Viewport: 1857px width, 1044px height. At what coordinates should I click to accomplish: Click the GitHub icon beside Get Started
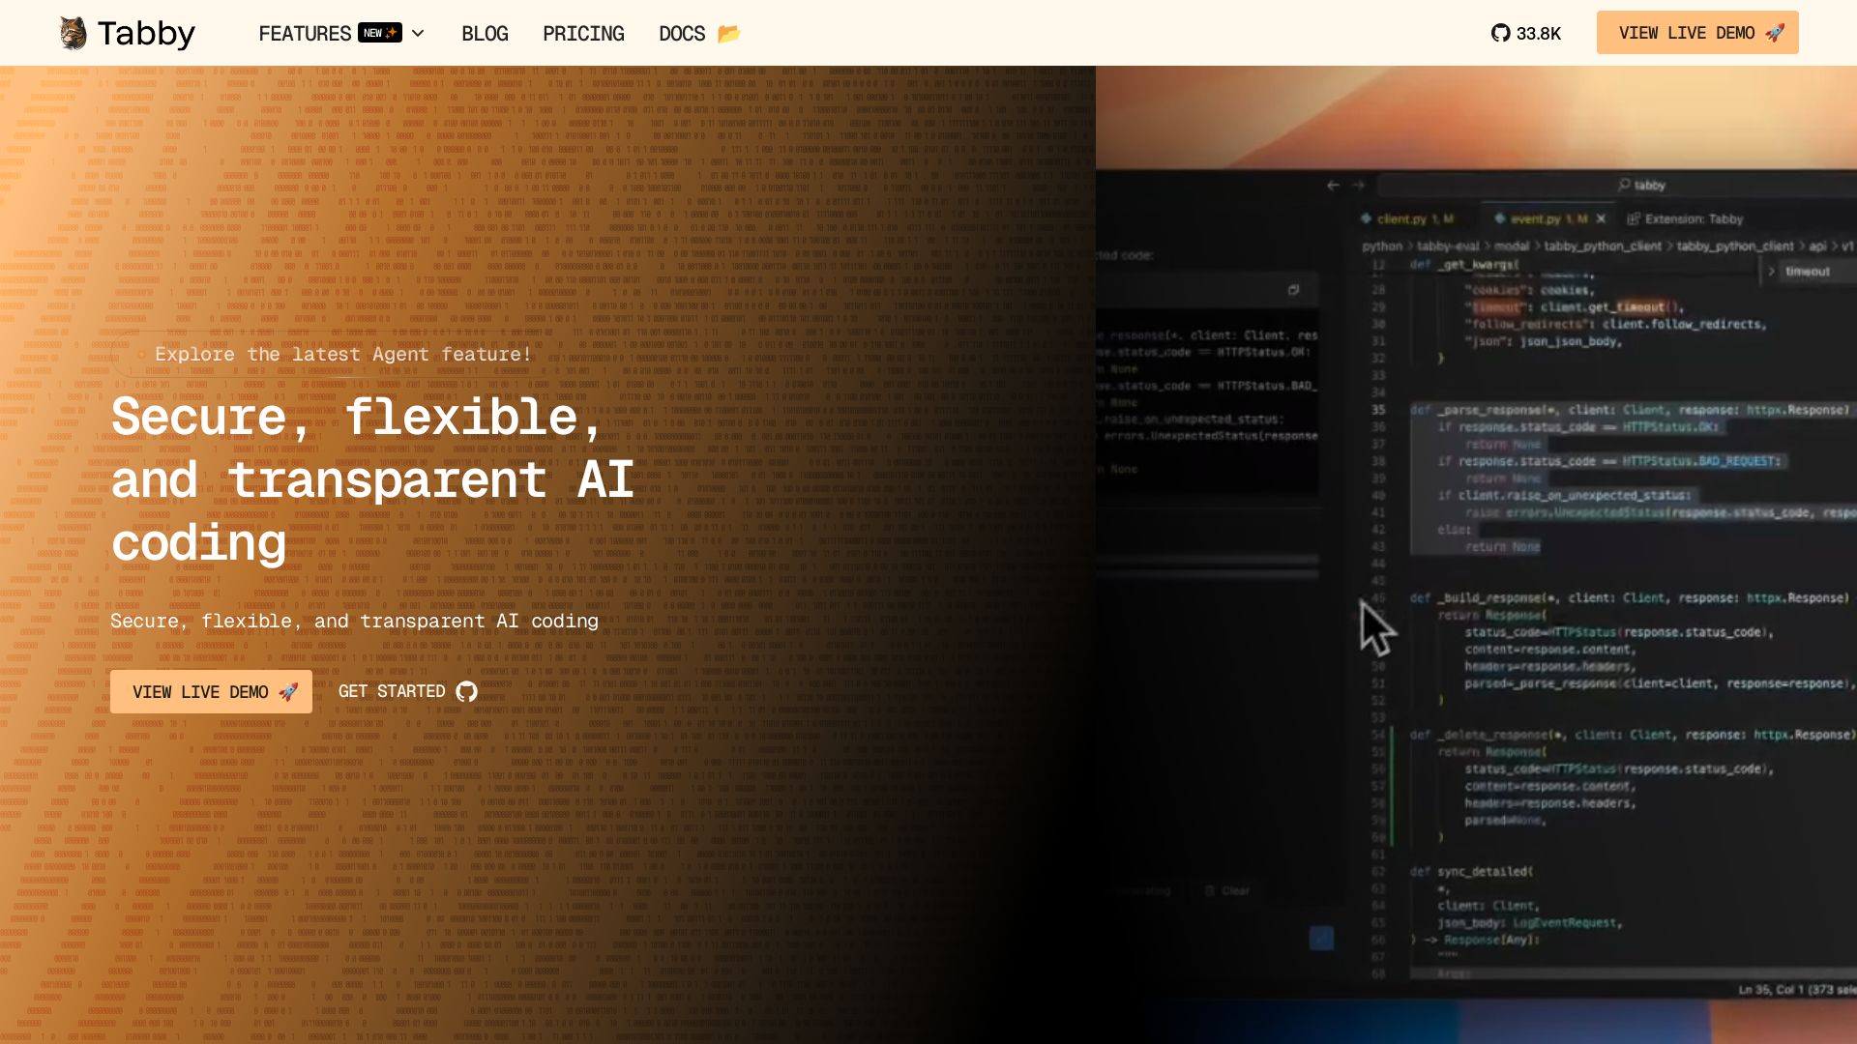click(466, 691)
